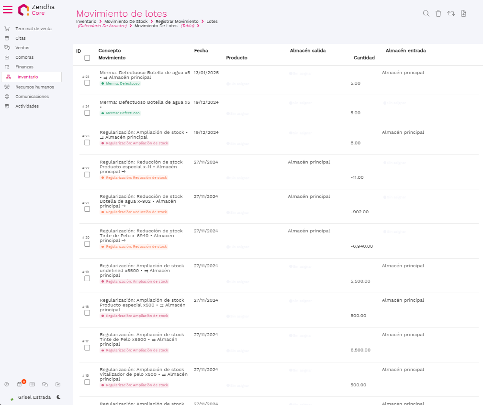The image size is (483, 405).
Task: Select the checkbox for row #25
Action: (87, 83)
